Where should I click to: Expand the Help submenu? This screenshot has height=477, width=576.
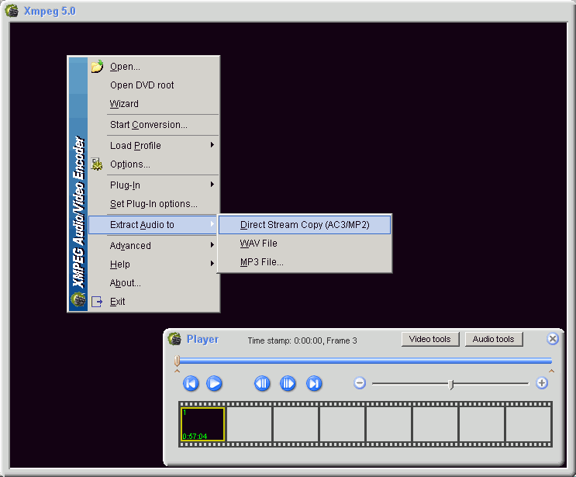tap(154, 264)
